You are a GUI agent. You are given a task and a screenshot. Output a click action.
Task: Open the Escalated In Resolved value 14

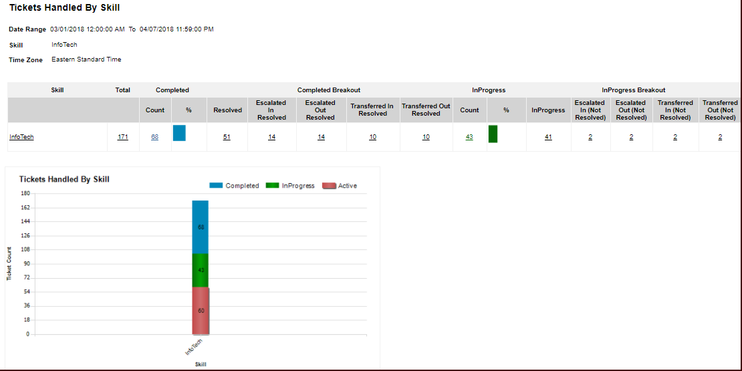(x=271, y=137)
